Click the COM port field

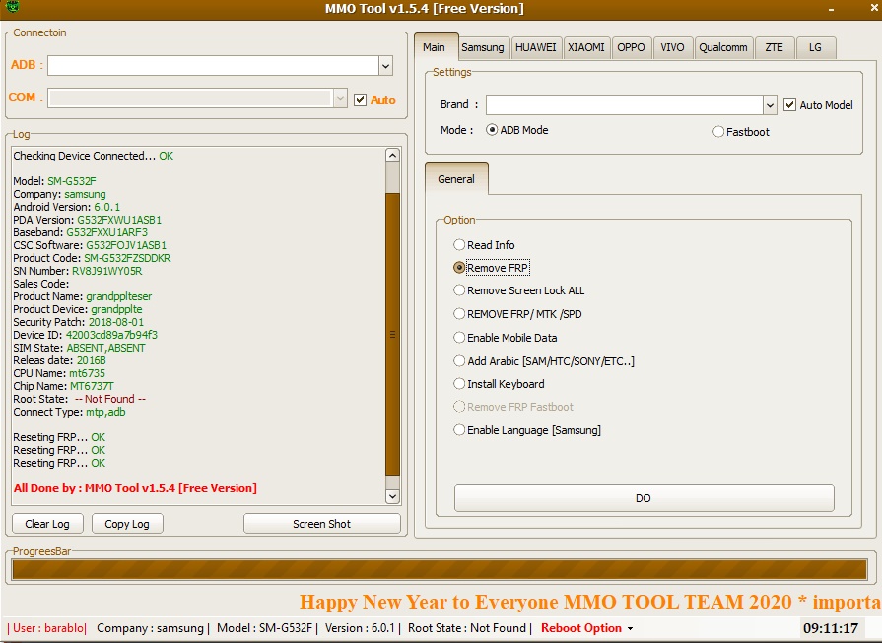click(x=190, y=98)
